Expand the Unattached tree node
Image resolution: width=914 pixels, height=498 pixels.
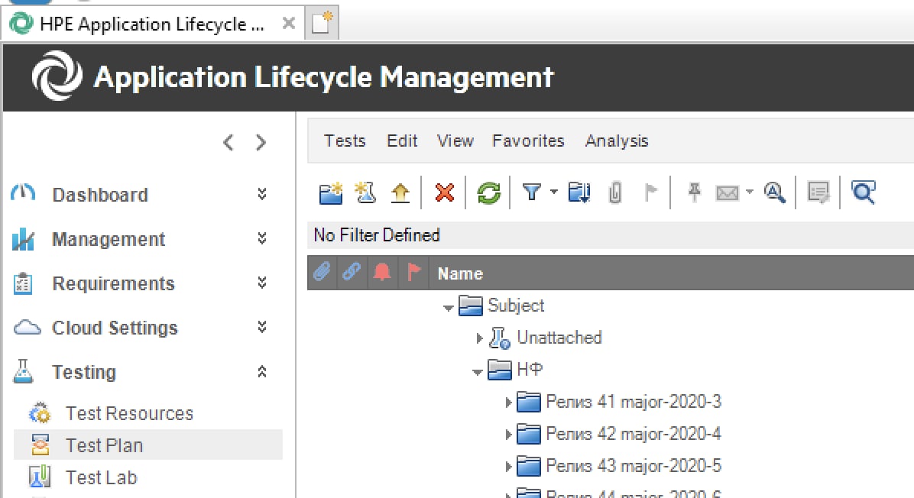point(479,338)
